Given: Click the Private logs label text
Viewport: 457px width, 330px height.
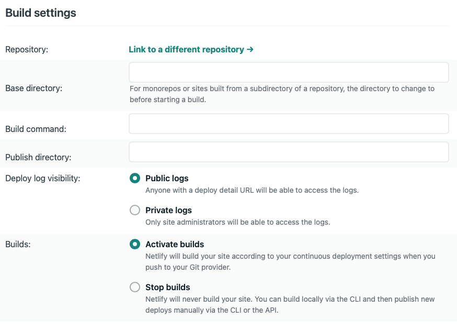Looking at the screenshot, I should 168,210.
